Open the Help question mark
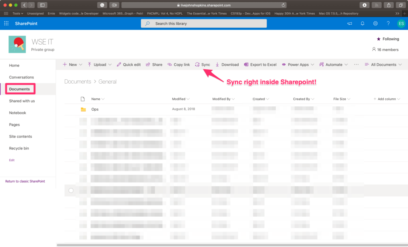 (x=388, y=24)
